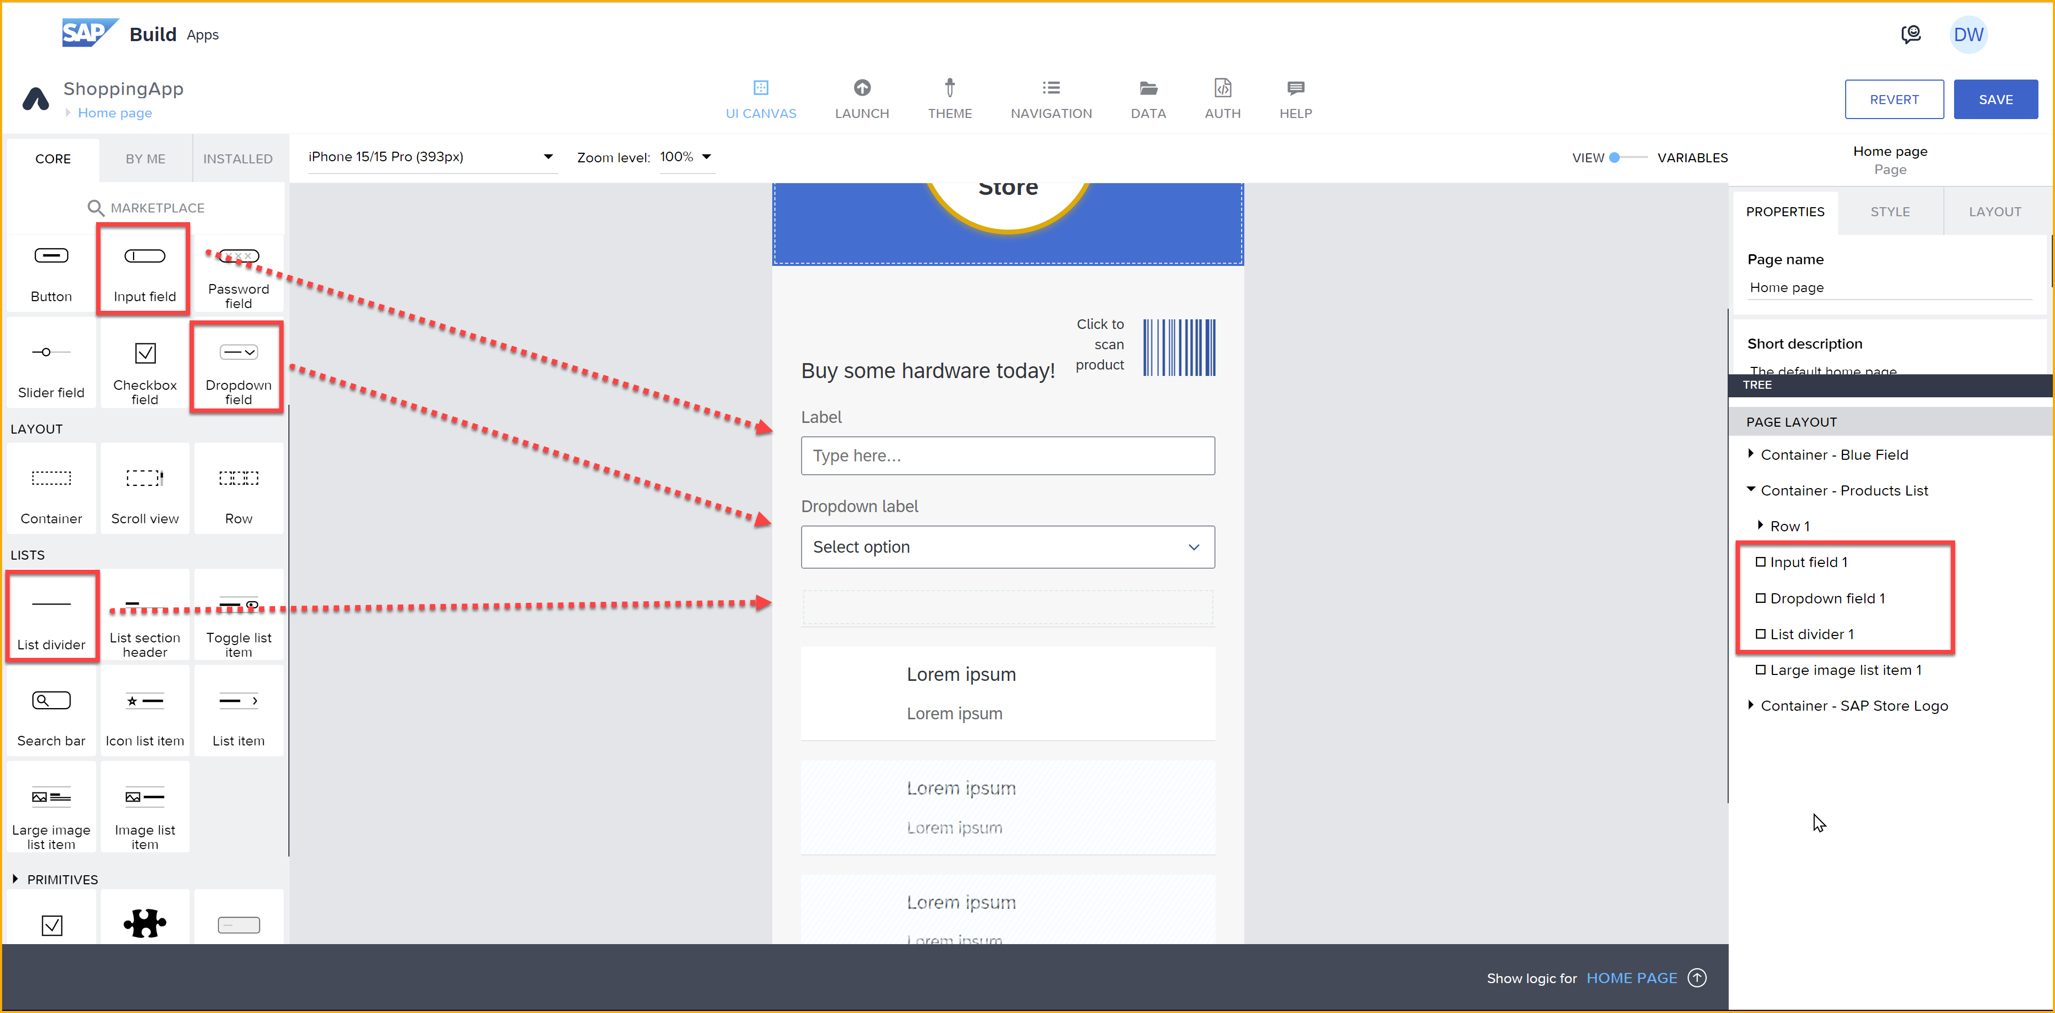The image size is (2055, 1013).
Task: Click the first Lorem ipsum list item
Action: click(x=1008, y=693)
